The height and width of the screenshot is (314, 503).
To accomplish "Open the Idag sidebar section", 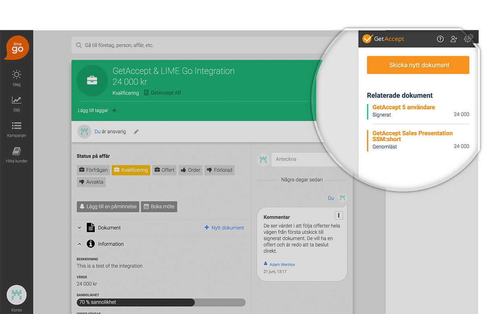I will [17, 78].
